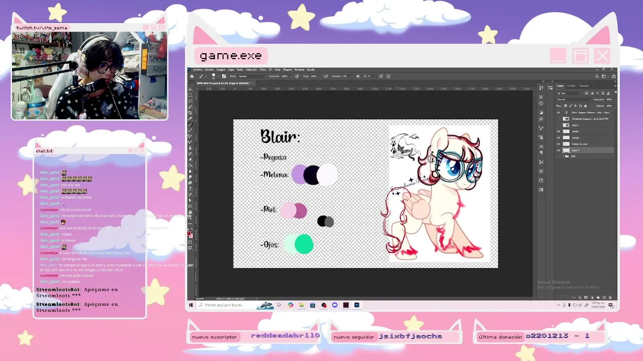Lock all with padlock icon in Capas
Image resolution: width=643 pixels, height=361 pixels.
[x=585, y=106]
